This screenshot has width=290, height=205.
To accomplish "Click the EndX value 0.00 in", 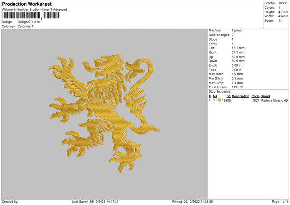I will (236, 65).
